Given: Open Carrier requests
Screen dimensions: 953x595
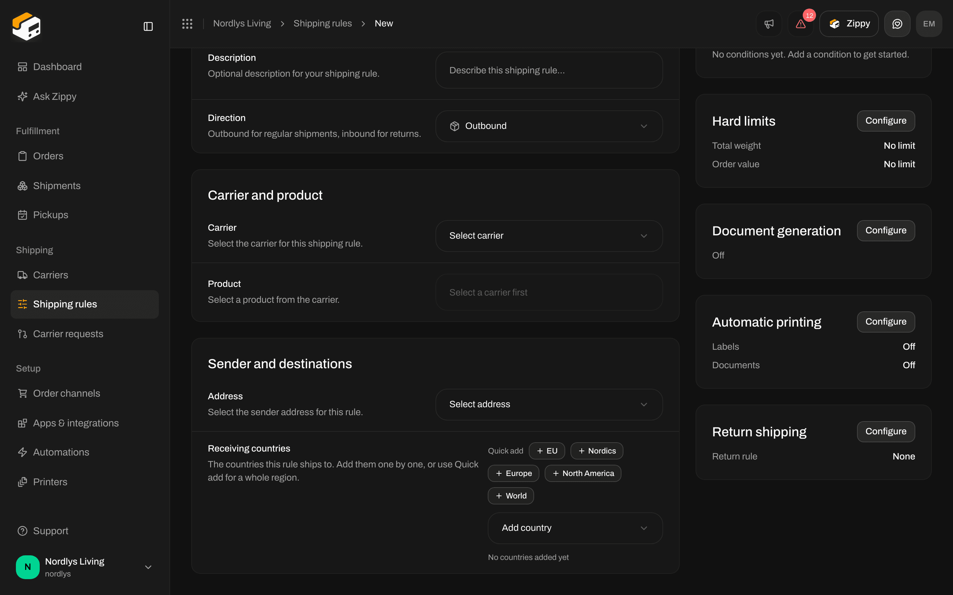Looking at the screenshot, I should [85, 334].
